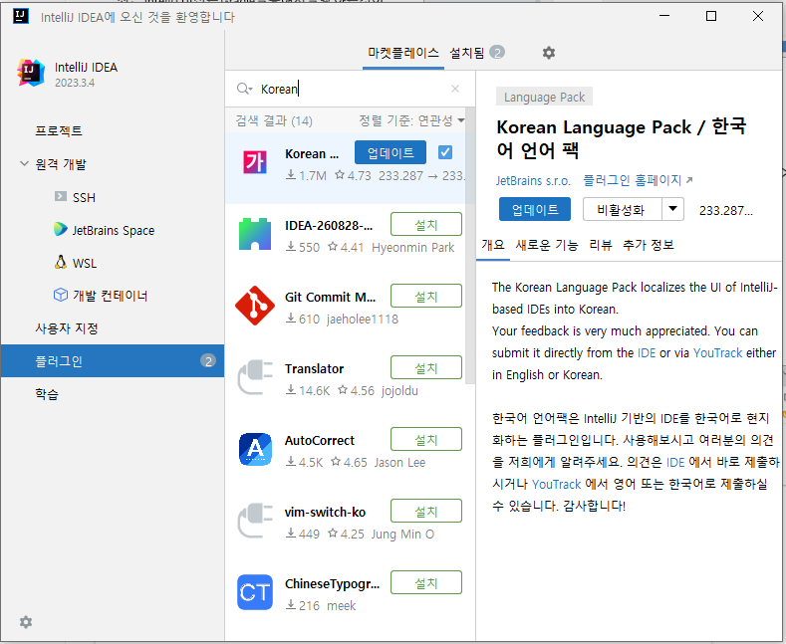The height and width of the screenshot is (644, 786).
Task: Click the Translator plugin plug icon
Action: pyautogui.click(x=255, y=377)
